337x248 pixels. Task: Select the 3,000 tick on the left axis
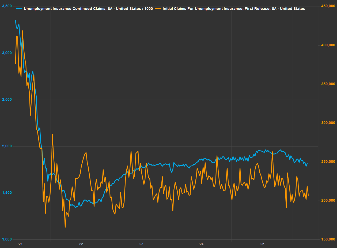[x=7, y=53]
